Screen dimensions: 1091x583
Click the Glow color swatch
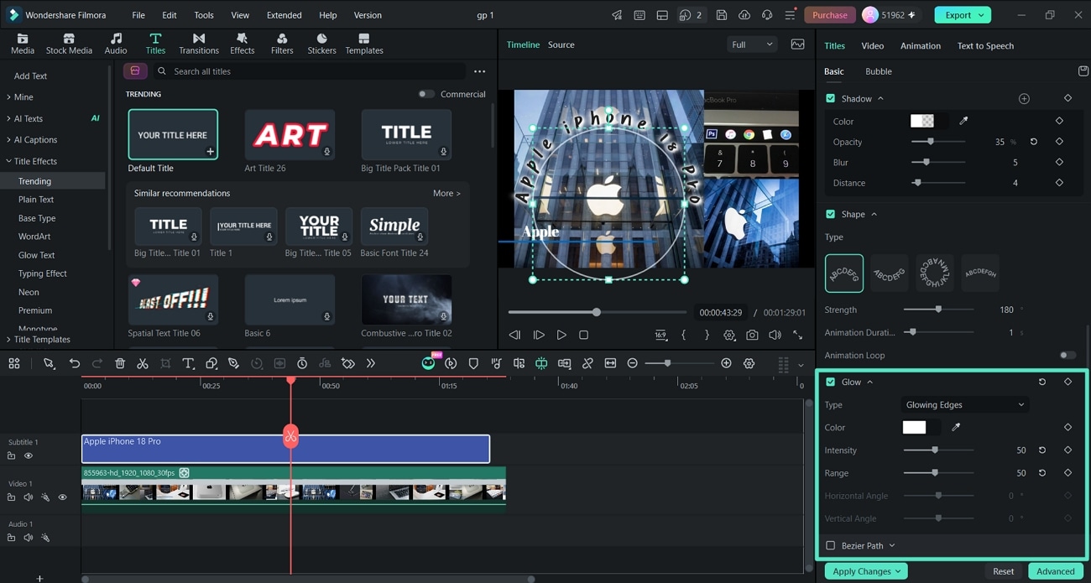pos(914,427)
